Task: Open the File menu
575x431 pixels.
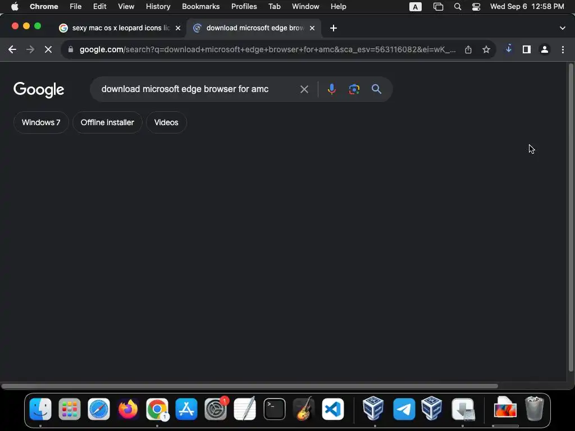Action: [x=76, y=7]
